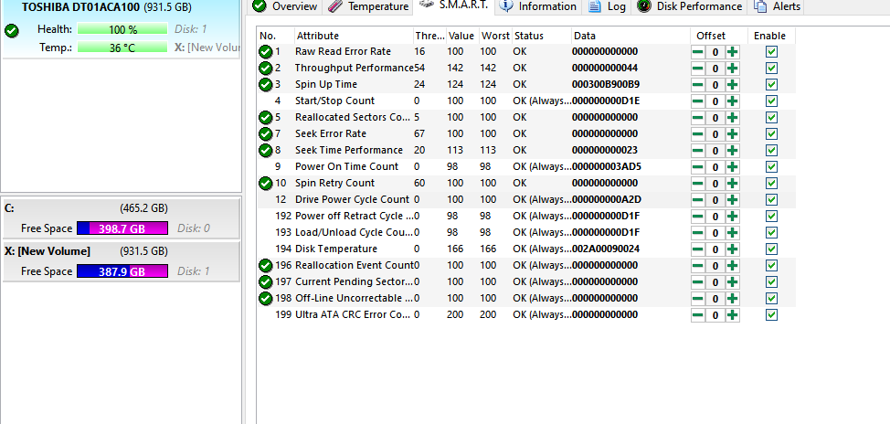
Task: Click the status icon for Spin Retry Count
Action: (265, 184)
